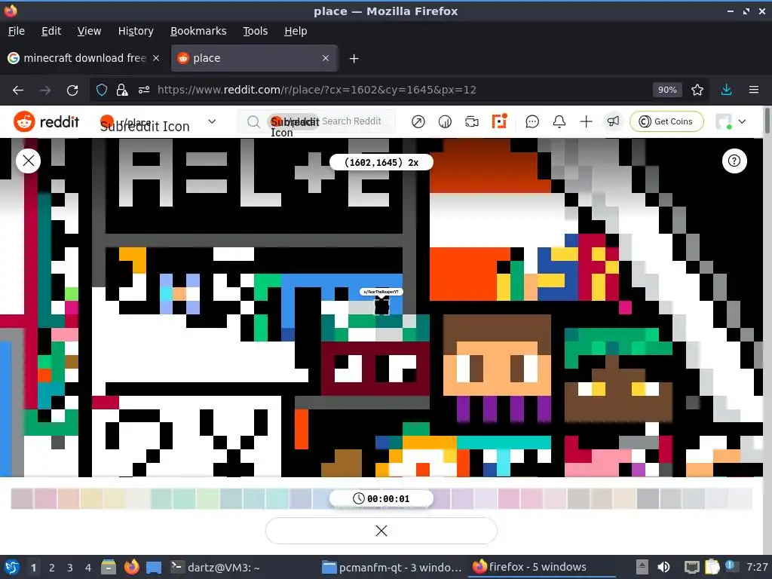Open the History menu
The width and height of the screenshot is (772, 579).
point(136,31)
